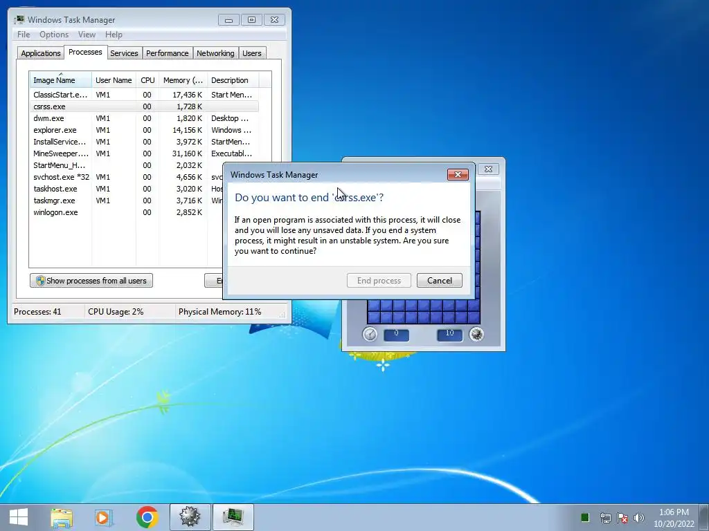Click the clock showing 1:06 PM
This screenshot has height=531, width=709.
674,512
